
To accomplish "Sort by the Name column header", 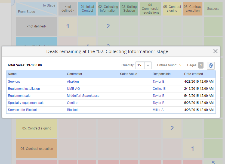I will click(12, 74).
